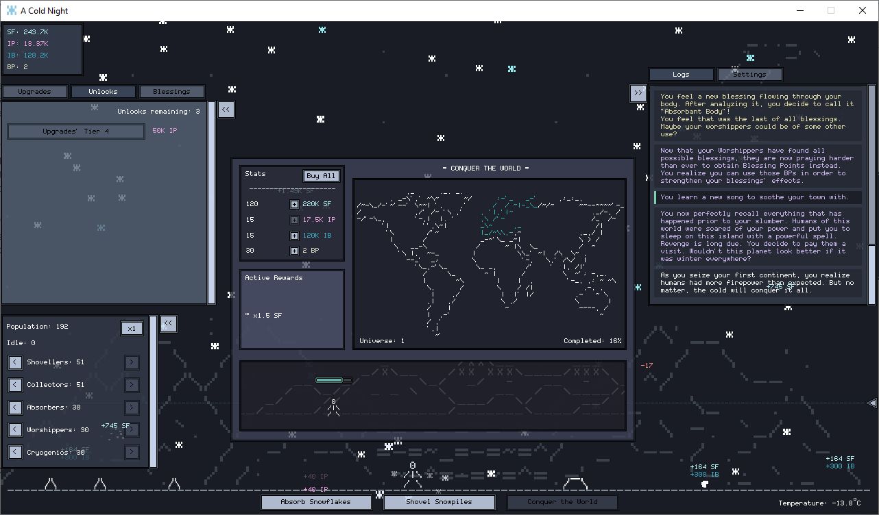This screenshot has width=879, height=515.
Task: Click the 'Completed: 16%' label
Action: [592, 341]
